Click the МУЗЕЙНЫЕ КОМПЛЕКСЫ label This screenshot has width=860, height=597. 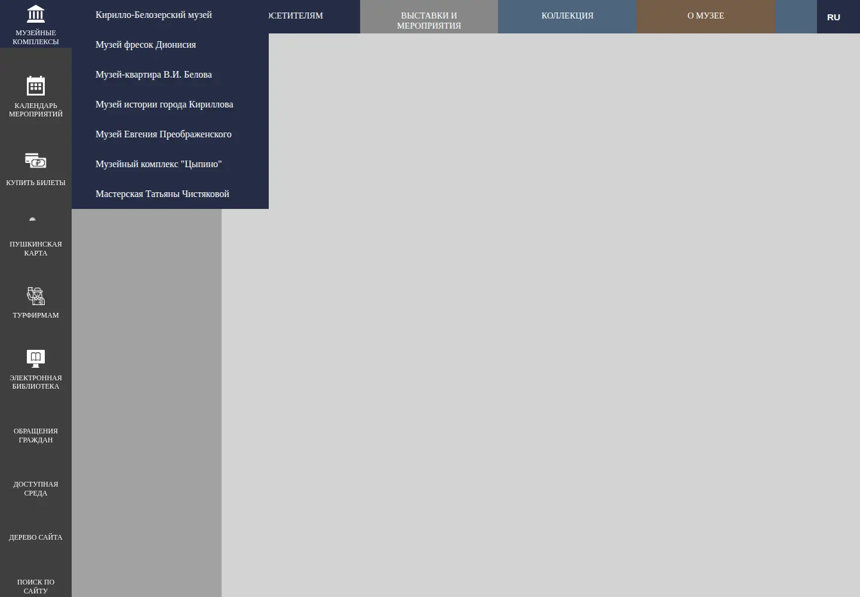click(x=36, y=37)
